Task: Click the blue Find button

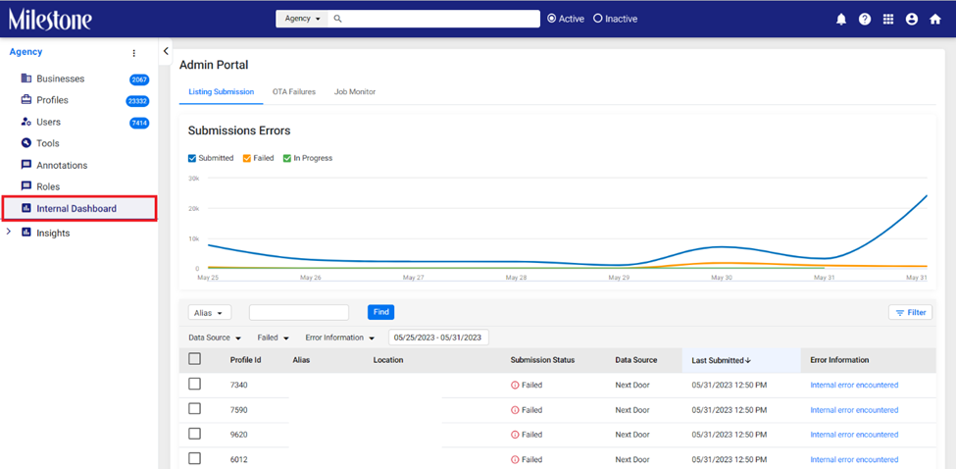Action: (x=381, y=312)
